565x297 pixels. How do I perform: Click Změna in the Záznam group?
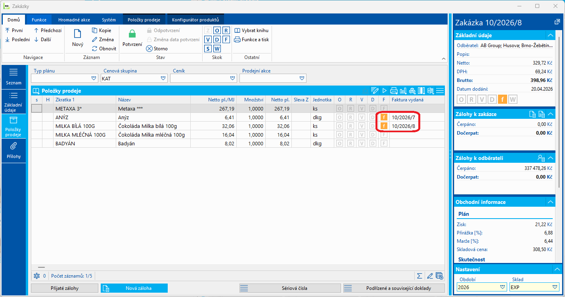point(103,40)
